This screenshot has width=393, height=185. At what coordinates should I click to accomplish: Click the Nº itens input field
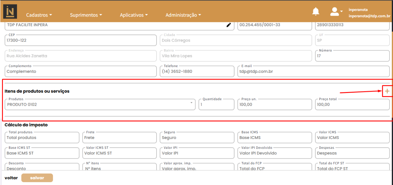click(x=119, y=167)
